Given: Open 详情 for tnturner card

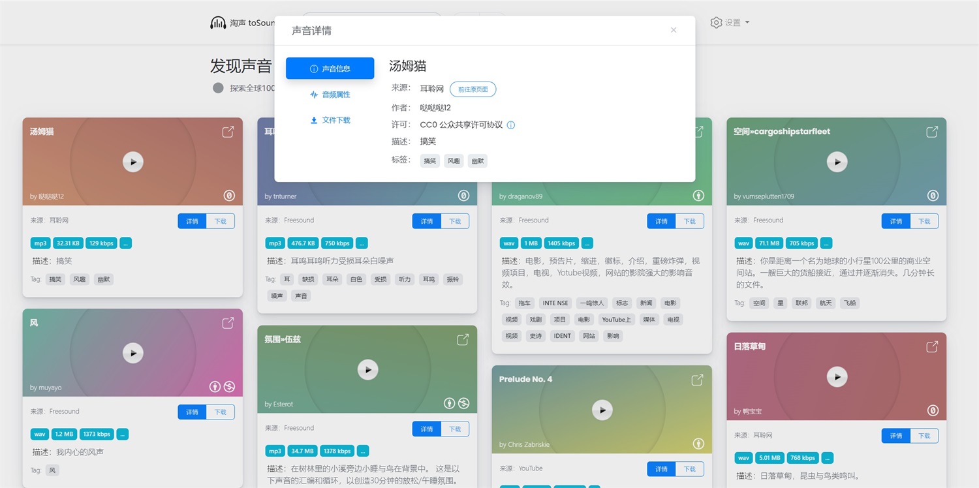Looking at the screenshot, I should (x=427, y=221).
